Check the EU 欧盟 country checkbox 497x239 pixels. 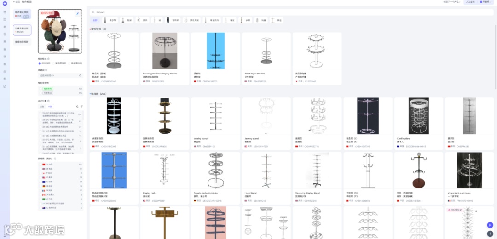pyautogui.click(x=40, y=182)
